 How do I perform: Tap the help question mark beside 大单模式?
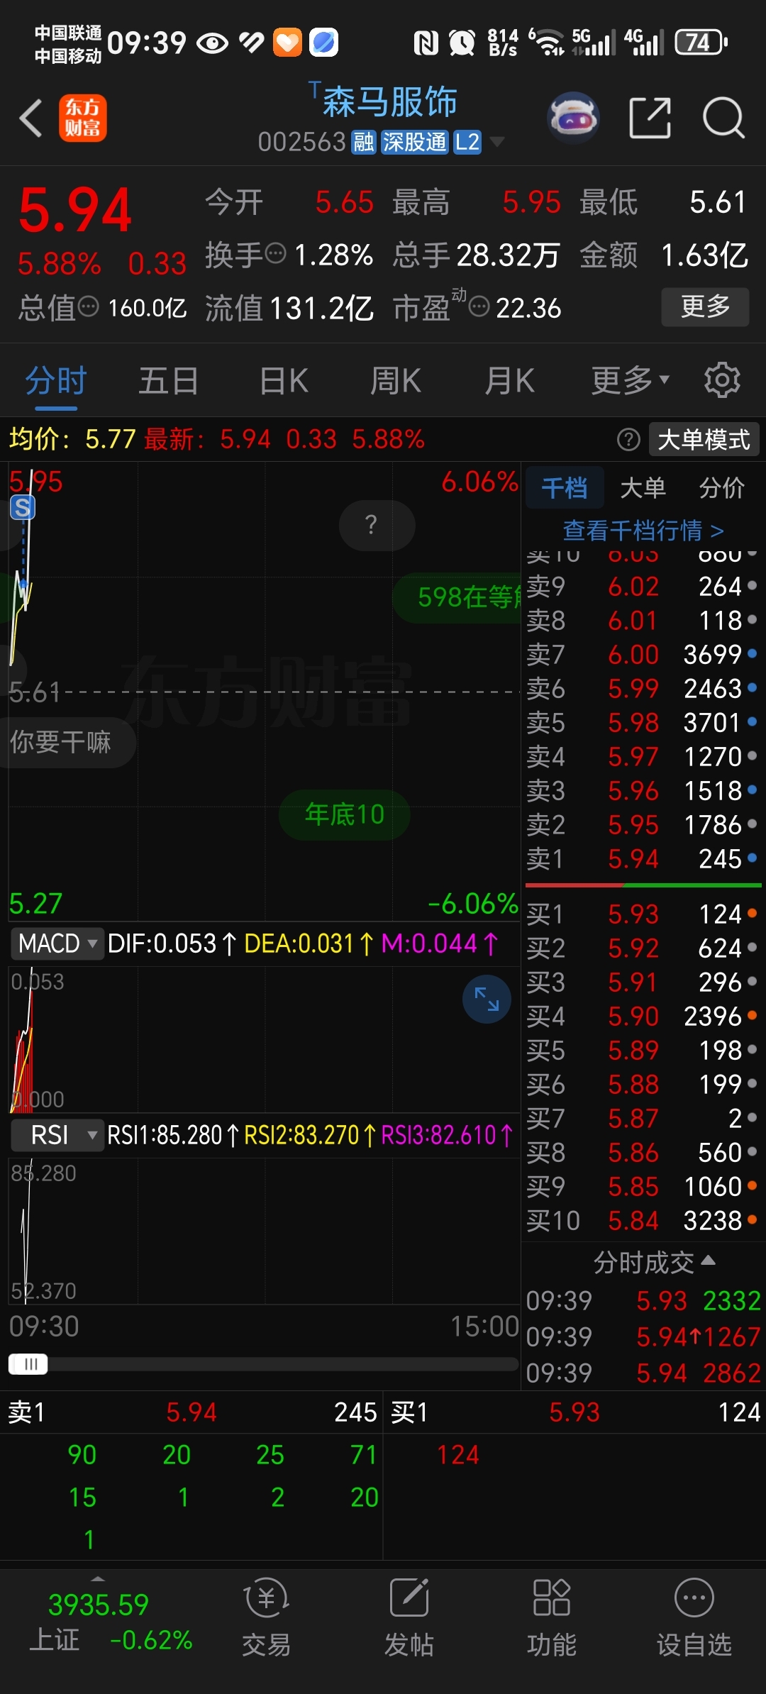[x=628, y=440]
